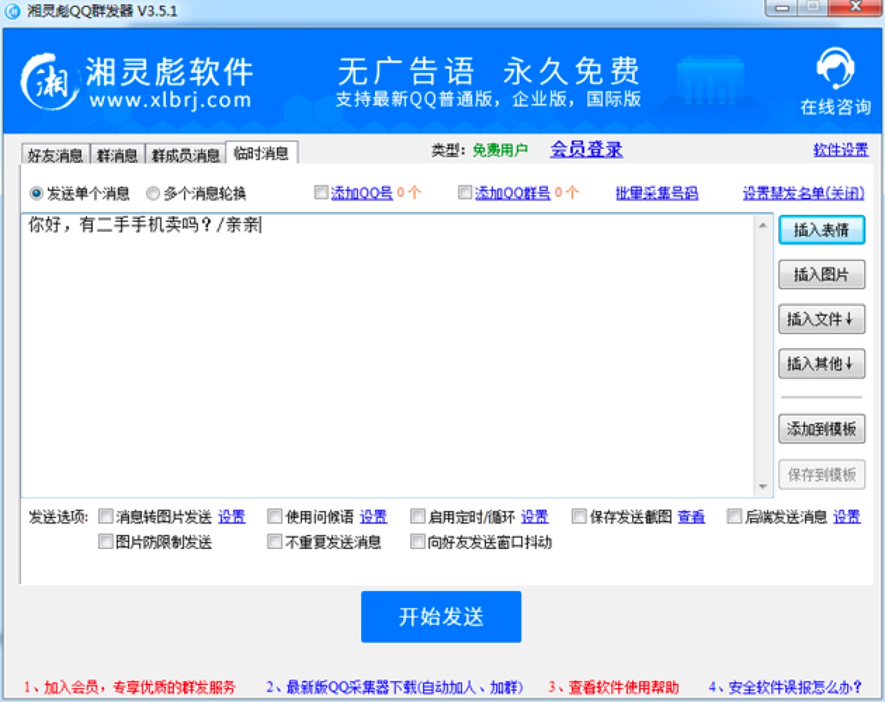Expand the 插入其他 dropdown button
885x702 pixels.
(821, 364)
